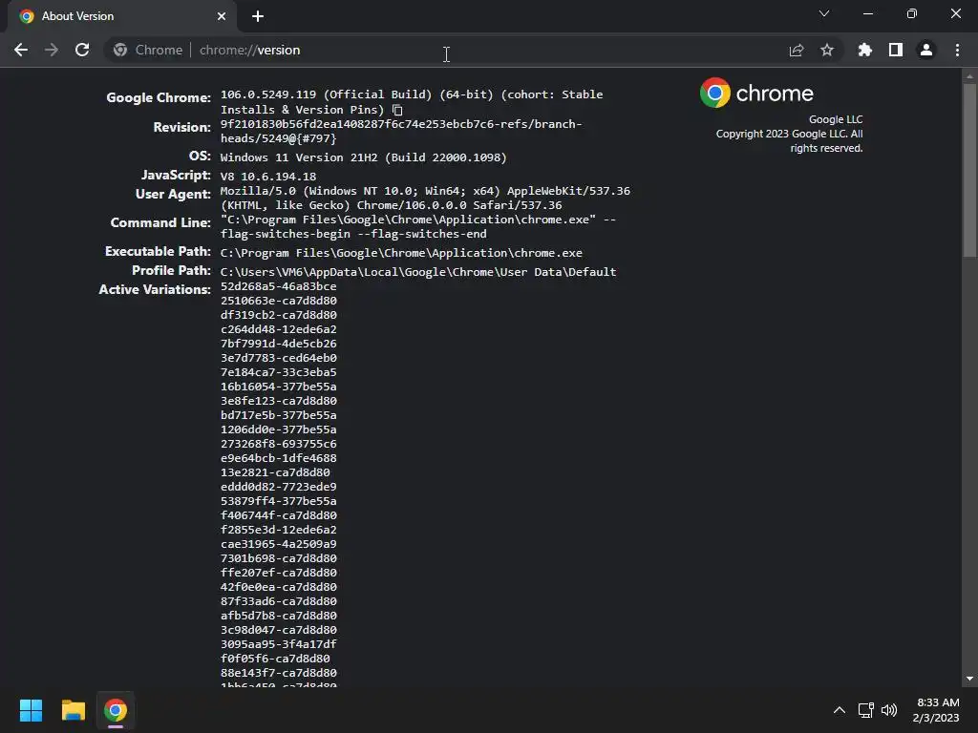The width and height of the screenshot is (978, 733).
Task: Click the forward navigation arrow
Action: (x=52, y=50)
